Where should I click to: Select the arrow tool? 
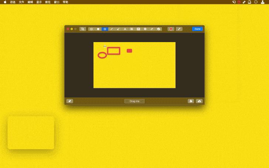[x=118, y=29]
